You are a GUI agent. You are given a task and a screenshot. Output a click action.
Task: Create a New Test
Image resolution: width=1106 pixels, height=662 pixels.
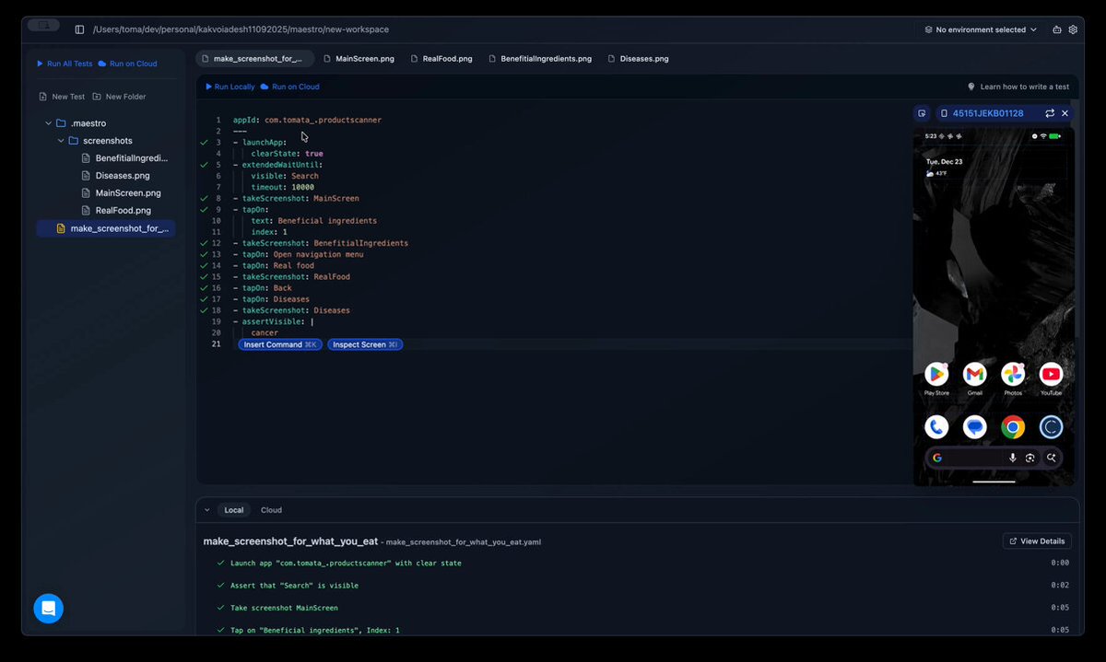(62, 97)
